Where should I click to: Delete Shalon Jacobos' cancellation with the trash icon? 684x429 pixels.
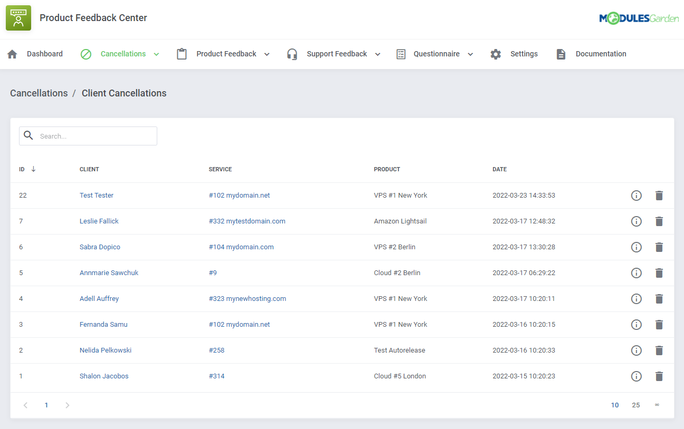pyautogui.click(x=659, y=376)
